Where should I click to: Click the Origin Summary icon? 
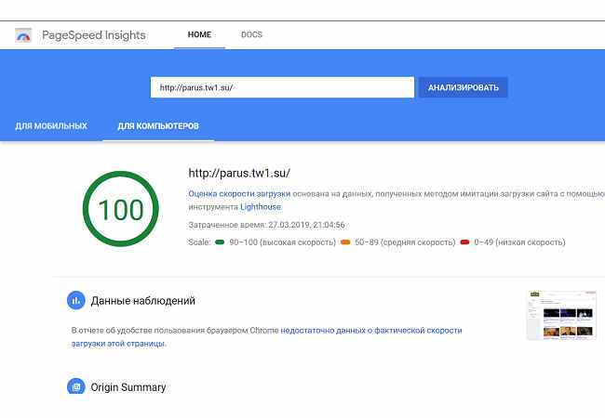tap(76, 386)
